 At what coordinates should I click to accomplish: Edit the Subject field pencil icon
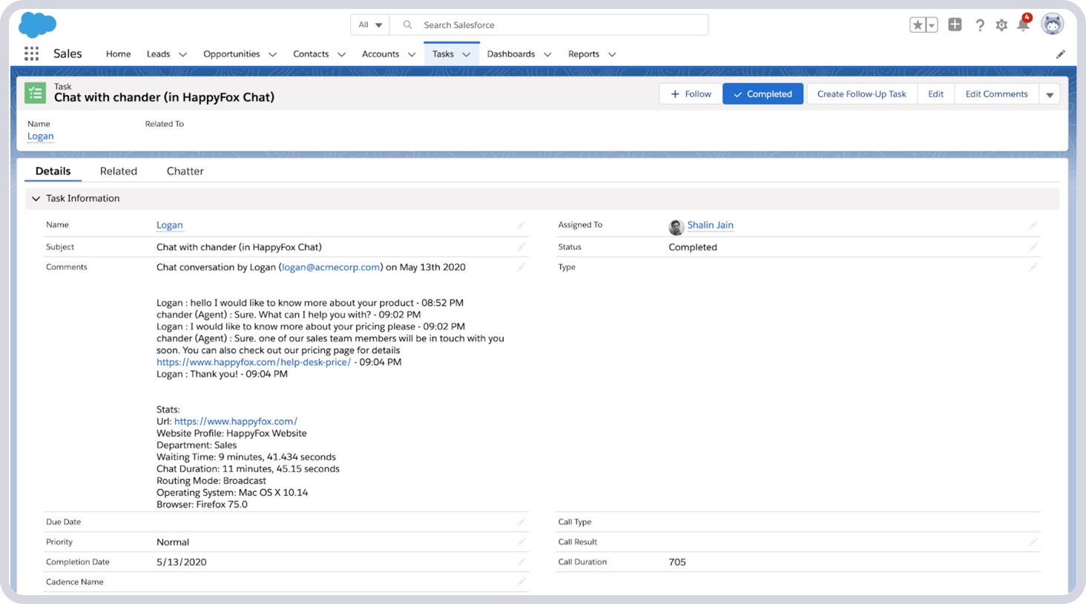[x=521, y=247]
